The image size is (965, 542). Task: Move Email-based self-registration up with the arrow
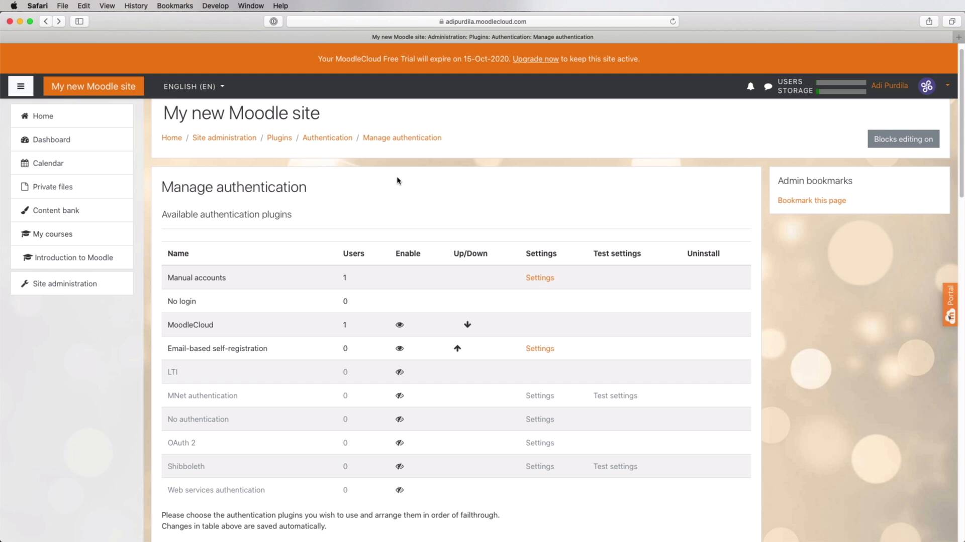pyautogui.click(x=457, y=348)
